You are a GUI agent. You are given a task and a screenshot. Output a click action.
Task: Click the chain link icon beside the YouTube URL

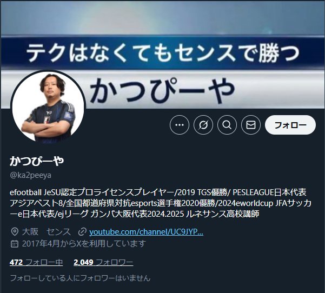coord(82,232)
